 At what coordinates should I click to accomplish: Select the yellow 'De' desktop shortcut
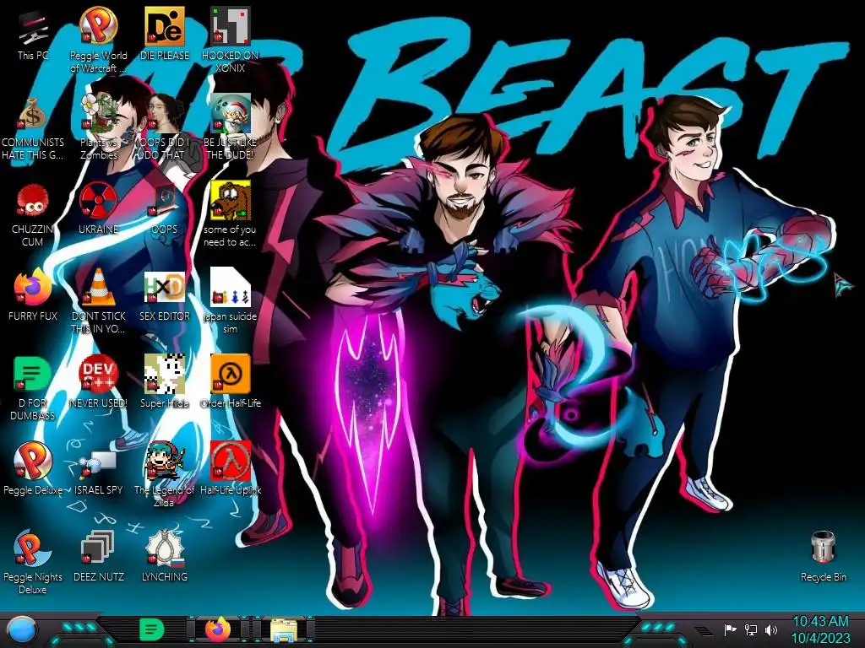(x=165, y=26)
